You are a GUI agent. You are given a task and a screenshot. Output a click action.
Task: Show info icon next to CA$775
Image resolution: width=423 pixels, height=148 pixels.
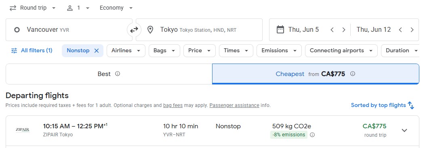[353, 74]
